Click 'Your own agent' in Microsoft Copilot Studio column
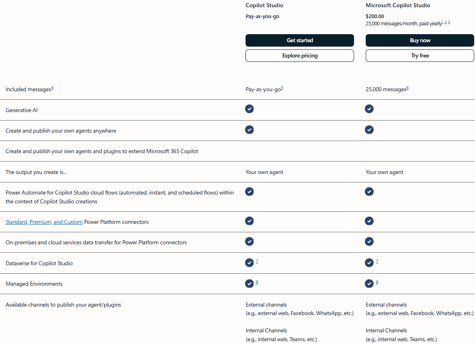Screen dimensions: 475x344 click(385, 172)
